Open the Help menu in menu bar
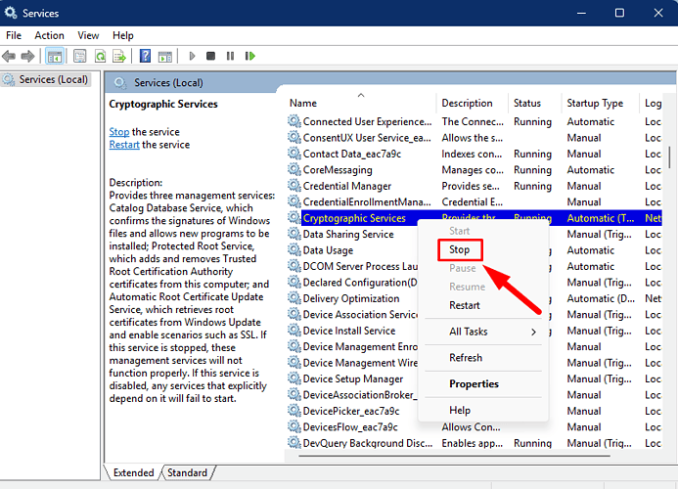Viewport: 678px width, 489px height. [x=123, y=35]
